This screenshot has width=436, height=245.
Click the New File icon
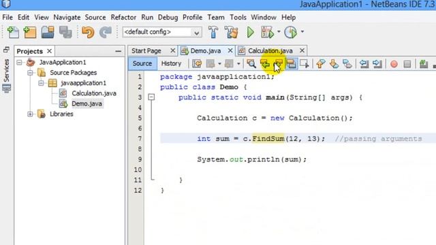pos(13,32)
